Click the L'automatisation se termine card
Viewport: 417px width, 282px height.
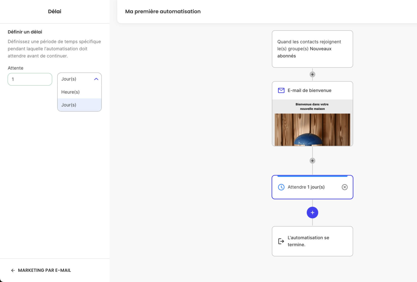click(x=312, y=241)
